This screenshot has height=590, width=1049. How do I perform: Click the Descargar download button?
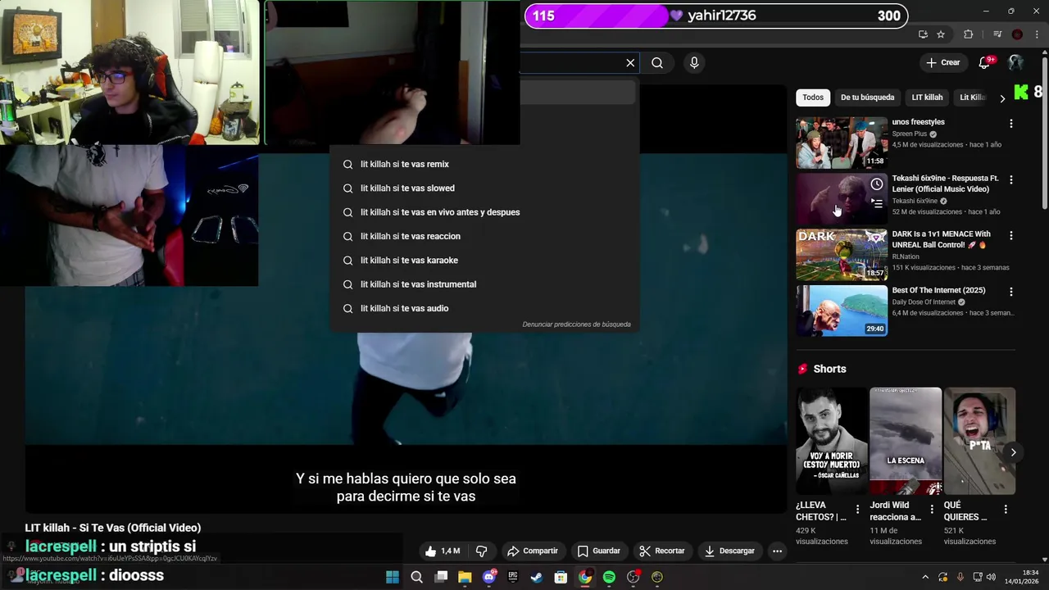tap(729, 551)
